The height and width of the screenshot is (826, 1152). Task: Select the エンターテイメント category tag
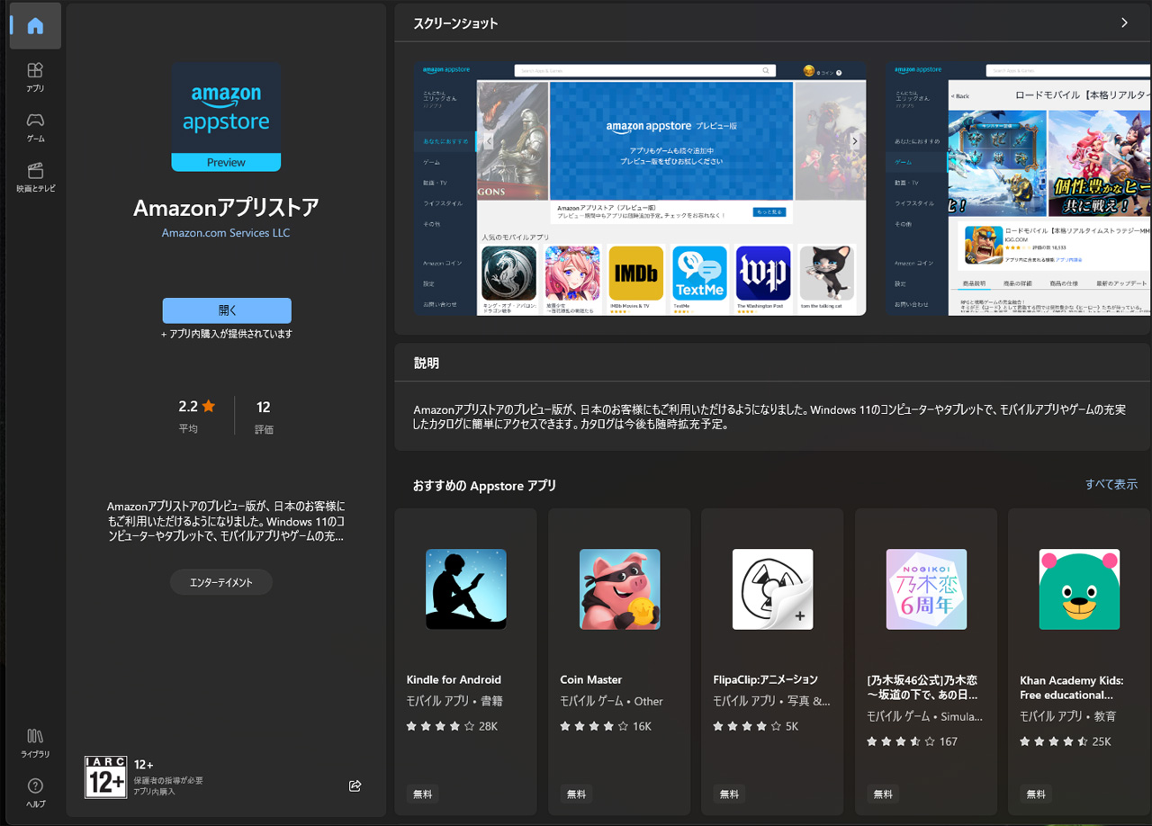pyautogui.click(x=221, y=582)
